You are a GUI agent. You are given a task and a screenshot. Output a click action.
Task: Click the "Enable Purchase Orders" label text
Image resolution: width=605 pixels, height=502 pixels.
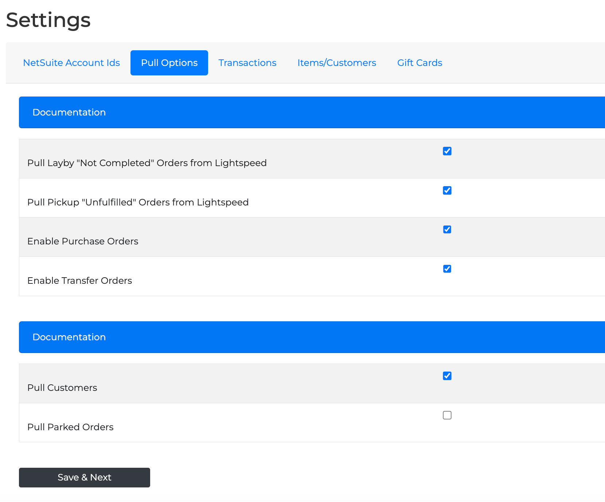point(83,241)
